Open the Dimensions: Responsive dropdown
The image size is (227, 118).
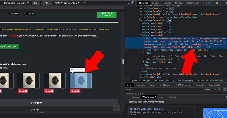(x=16, y=3)
